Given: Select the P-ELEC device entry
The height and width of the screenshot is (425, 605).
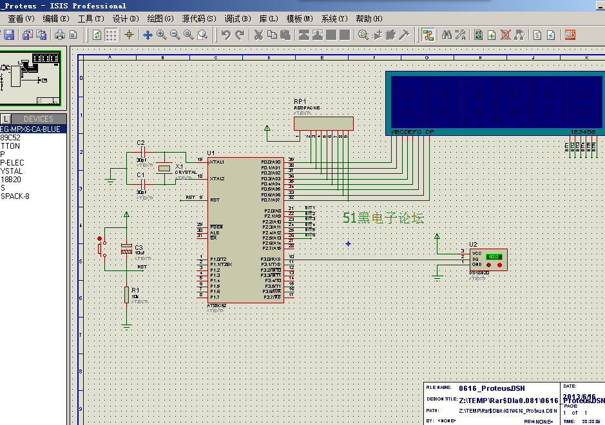Looking at the screenshot, I should coord(34,163).
